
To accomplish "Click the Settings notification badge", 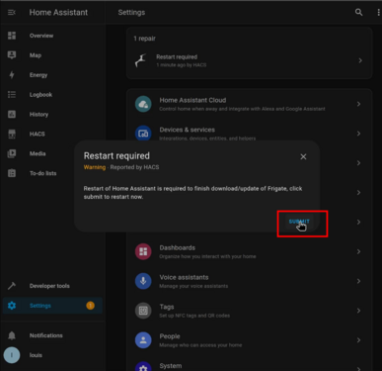I will click(90, 306).
